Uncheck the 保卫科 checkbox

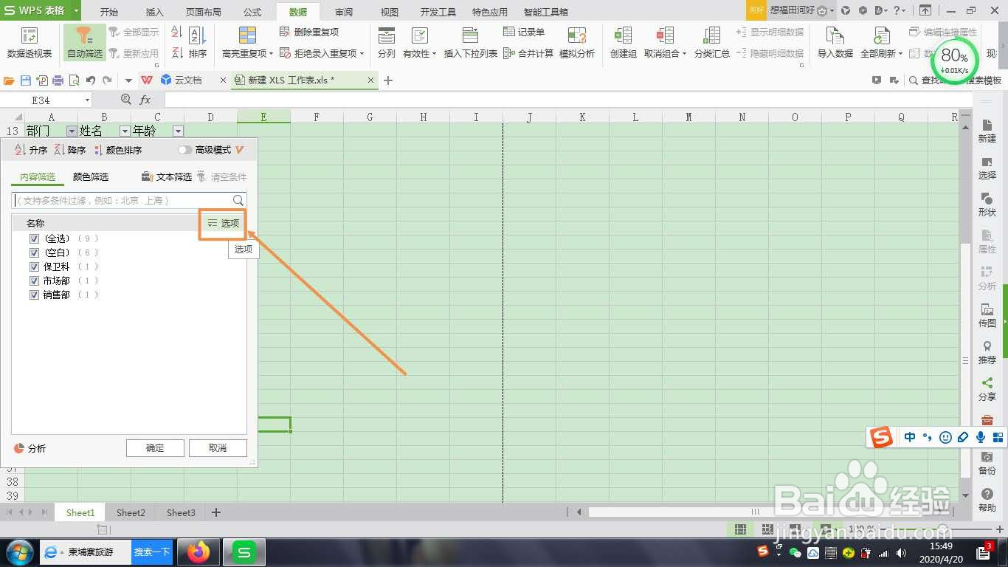click(x=34, y=267)
